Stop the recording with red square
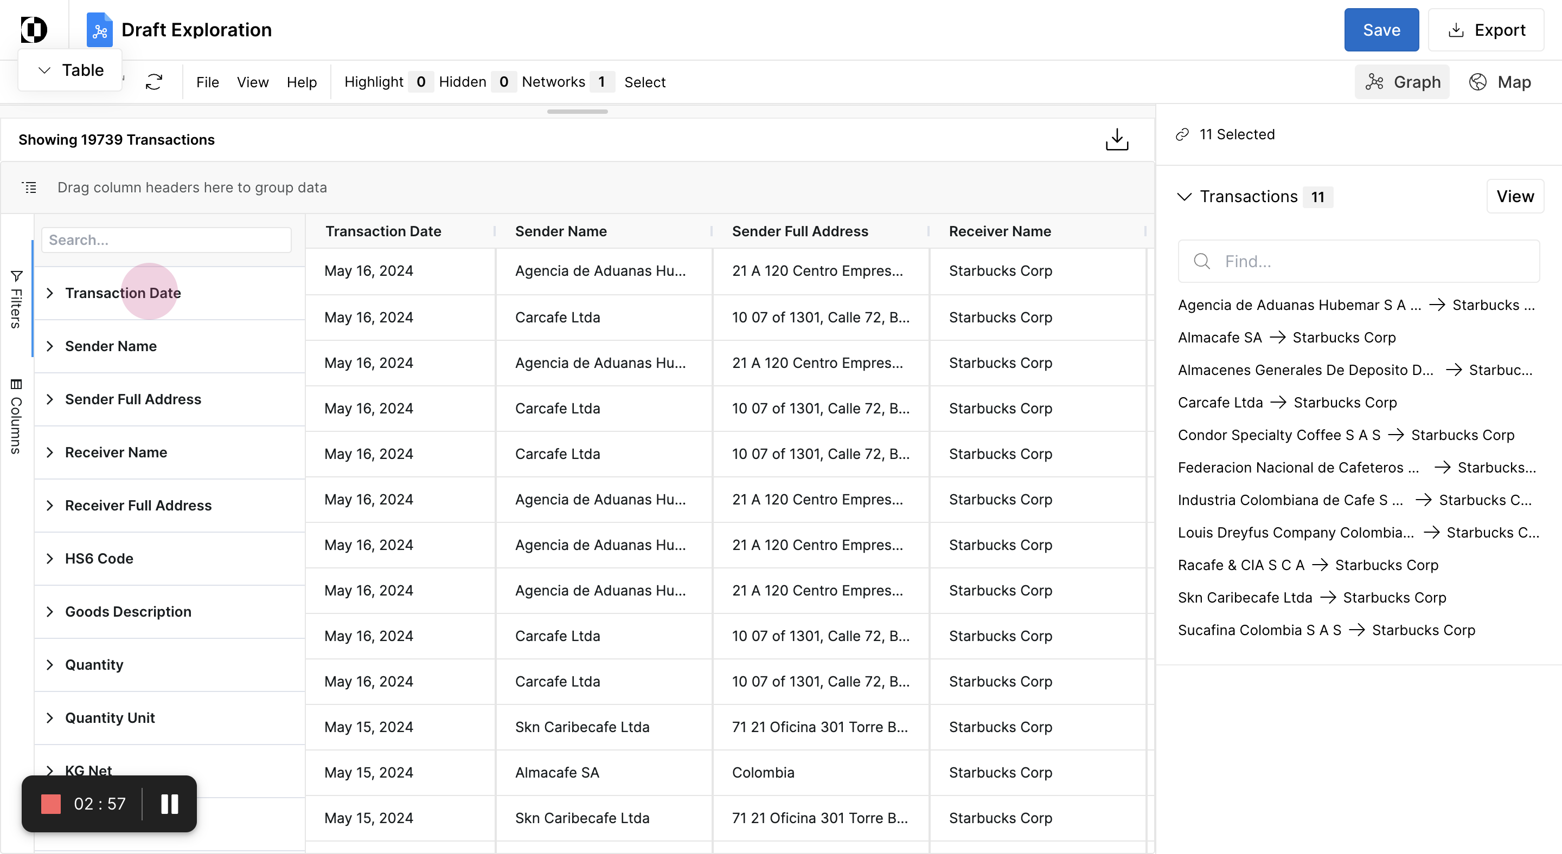The height and width of the screenshot is (854, 1562). 51,804
